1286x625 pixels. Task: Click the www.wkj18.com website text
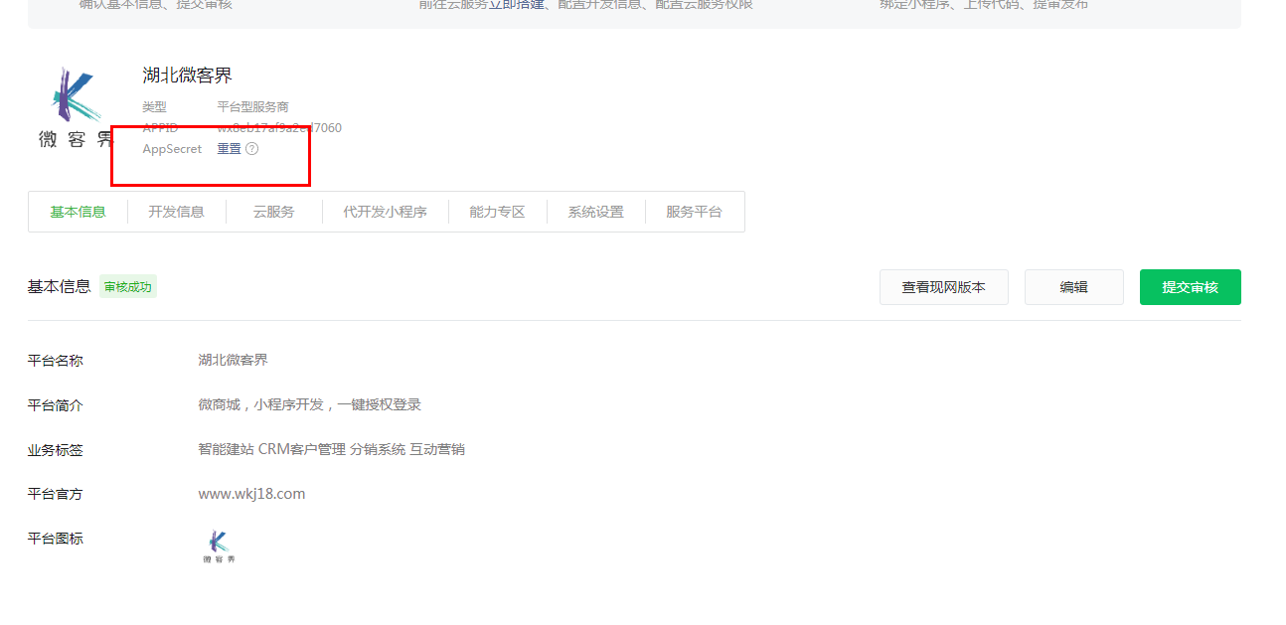point(251,494)
